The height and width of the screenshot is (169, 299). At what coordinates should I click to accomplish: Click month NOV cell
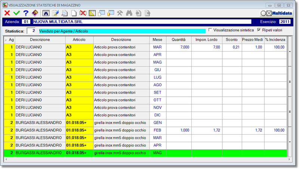tap(157, 107)
